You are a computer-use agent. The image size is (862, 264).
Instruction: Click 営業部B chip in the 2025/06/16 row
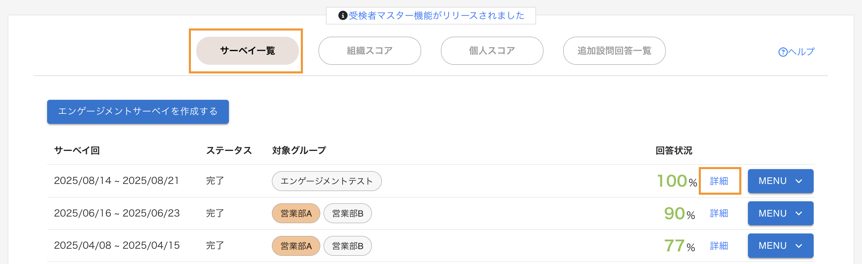[348, 213]
